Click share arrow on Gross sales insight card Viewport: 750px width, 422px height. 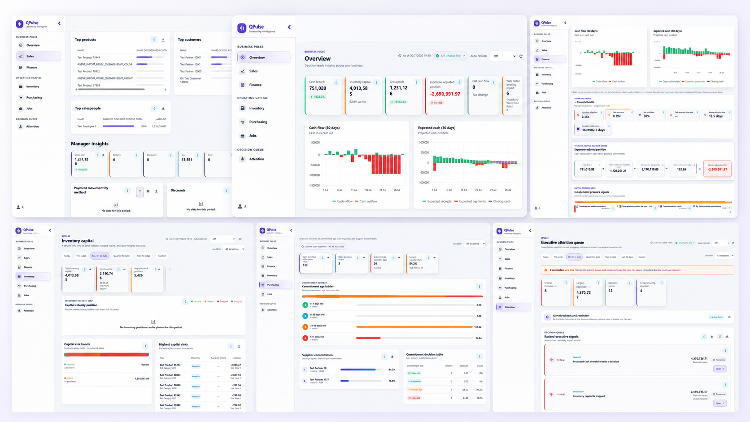pos(103,155)
